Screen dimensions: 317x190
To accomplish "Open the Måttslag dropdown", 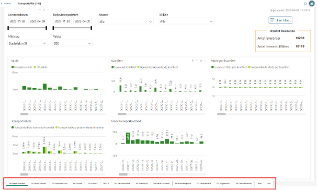I will tap(28, 43).
